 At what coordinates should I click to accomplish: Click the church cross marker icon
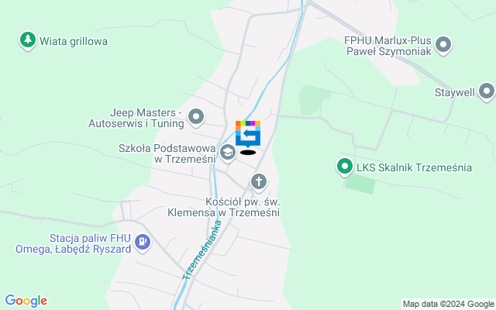pos(259,183)
